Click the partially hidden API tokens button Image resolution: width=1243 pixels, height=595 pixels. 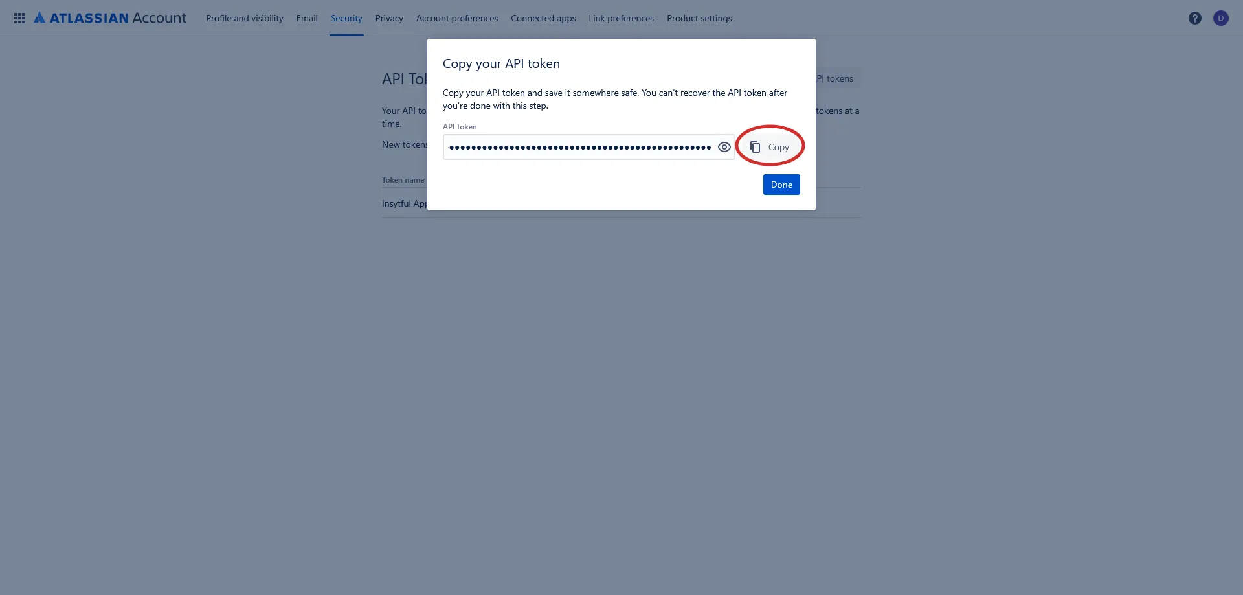[x=838, y=78]
